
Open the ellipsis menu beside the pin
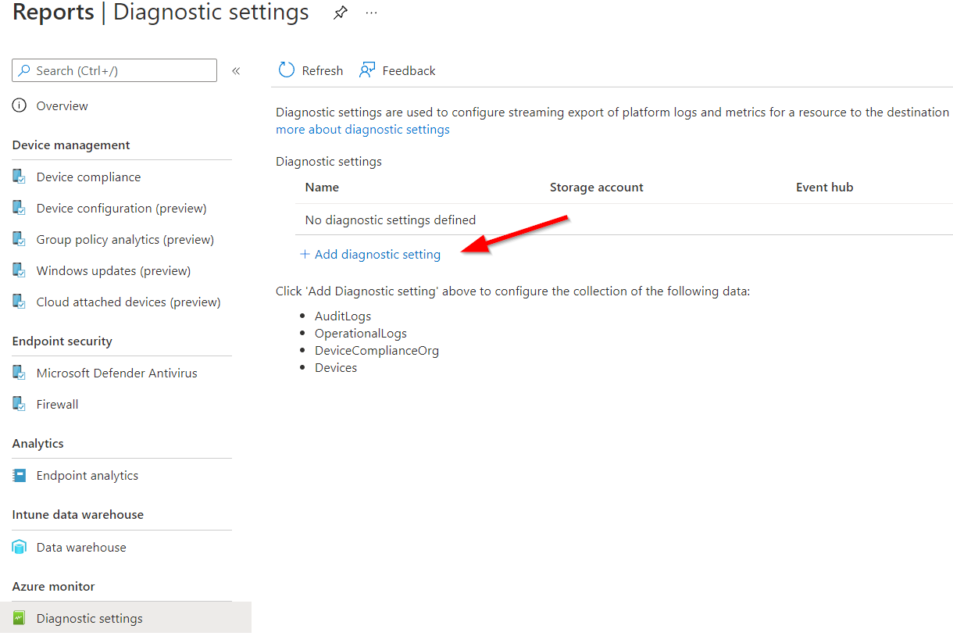tap(371, 13)
